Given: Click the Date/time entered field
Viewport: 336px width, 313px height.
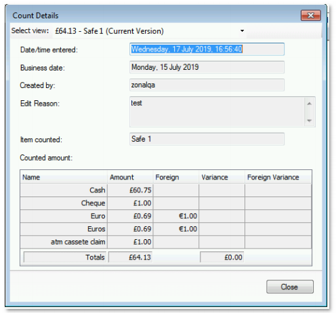Looking at the screenshot, I should click(x=207, y=49).
